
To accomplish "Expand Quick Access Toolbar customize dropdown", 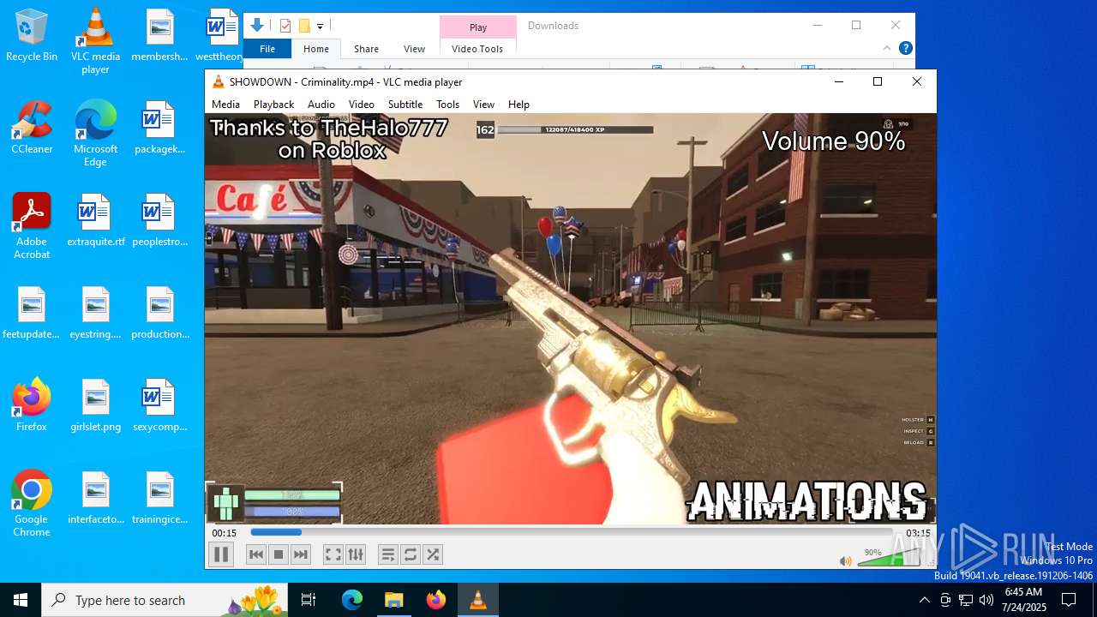I will [320, 27].
